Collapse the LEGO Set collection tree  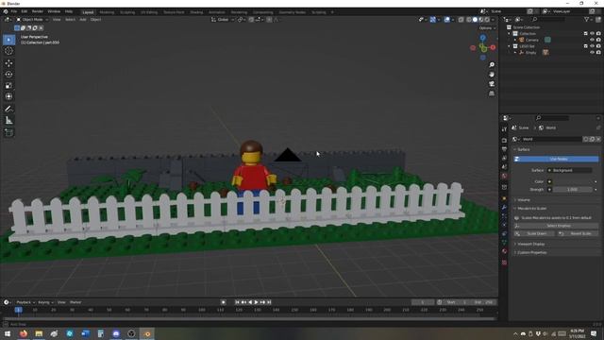point(510,46)
